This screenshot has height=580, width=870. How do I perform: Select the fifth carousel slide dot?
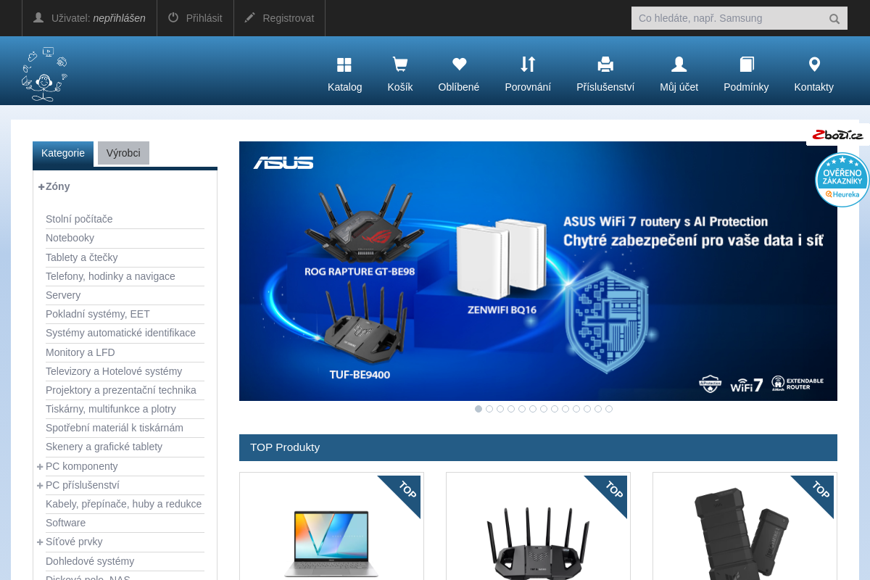coord(522,409)
